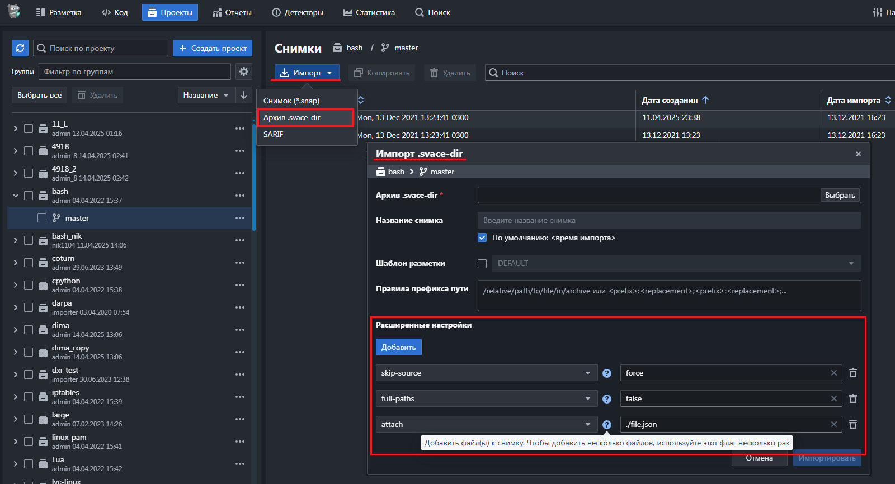Open the more options menu for 11_L
Image resolution: width=895 pixels, height=484 pixels.
[x=240, y=129]
